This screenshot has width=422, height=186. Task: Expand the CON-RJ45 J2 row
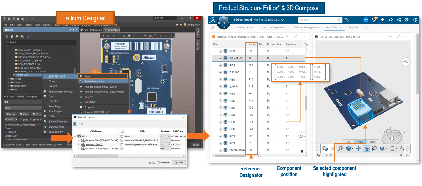click(x=220, y=58)
